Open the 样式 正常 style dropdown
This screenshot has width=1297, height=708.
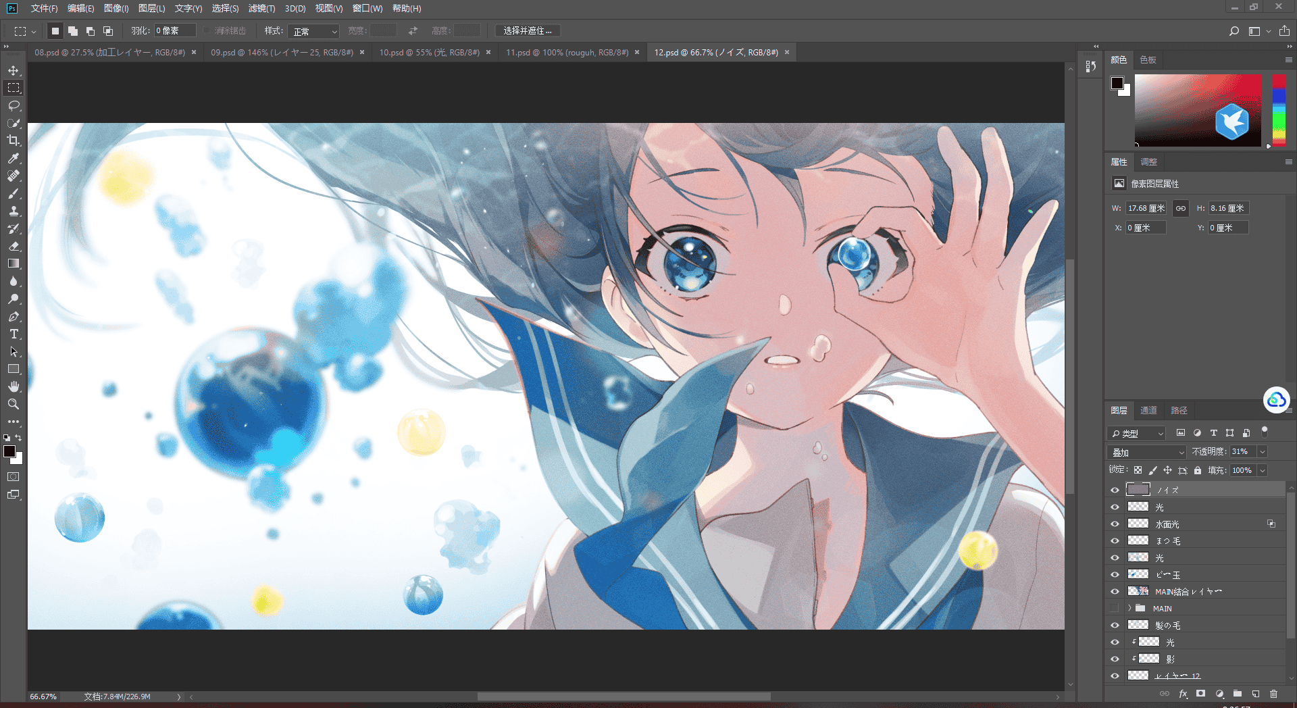pos(313,31)
